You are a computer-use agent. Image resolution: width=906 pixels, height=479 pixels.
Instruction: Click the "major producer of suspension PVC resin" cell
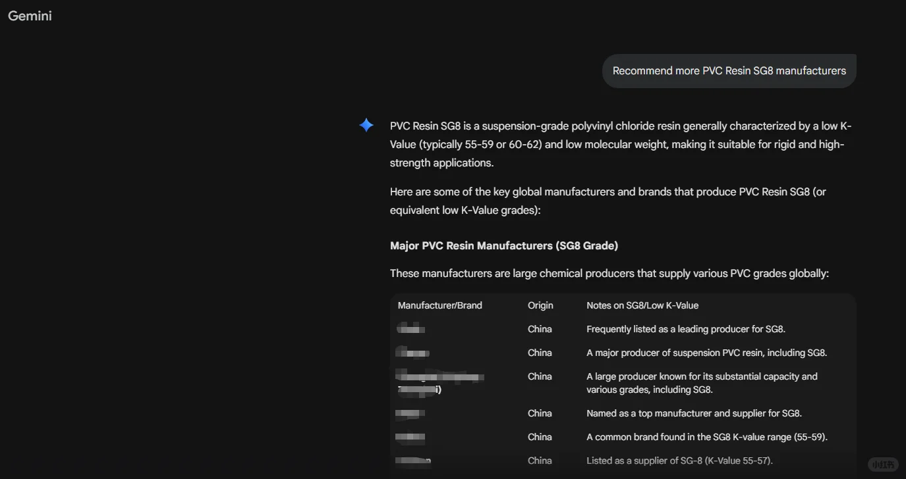click(706, 353)
